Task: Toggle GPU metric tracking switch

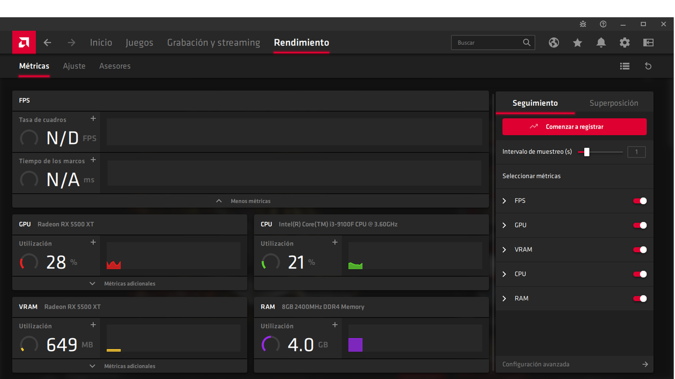Action: [x=640, y=225]
